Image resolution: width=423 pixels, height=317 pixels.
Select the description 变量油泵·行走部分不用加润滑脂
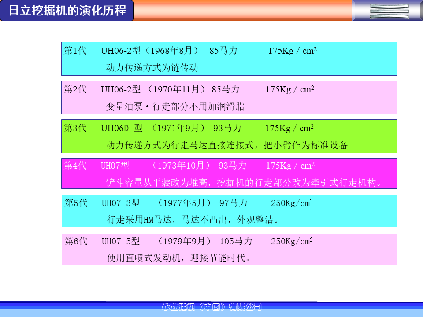175,106
